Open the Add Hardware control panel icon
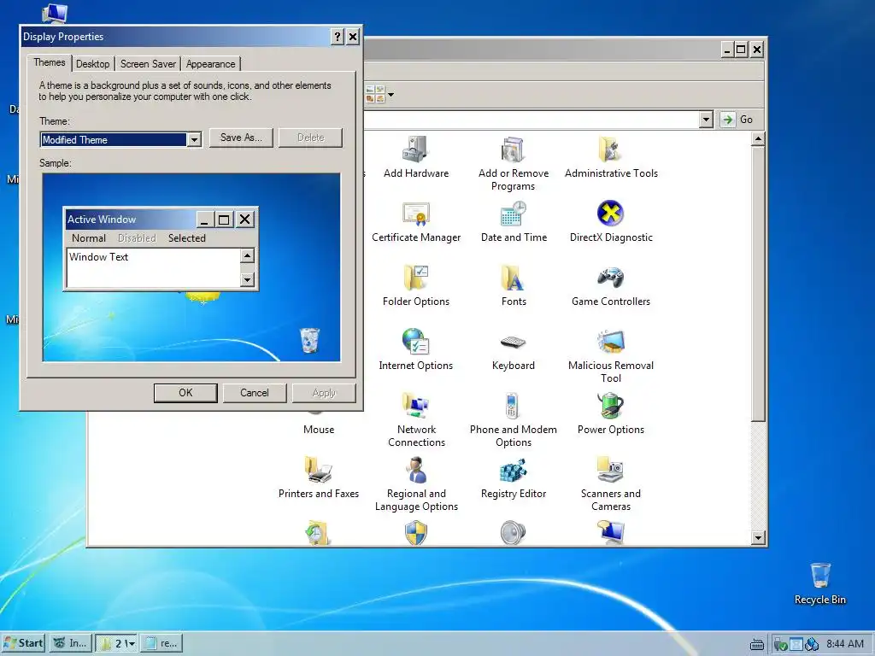 point(416,149)
